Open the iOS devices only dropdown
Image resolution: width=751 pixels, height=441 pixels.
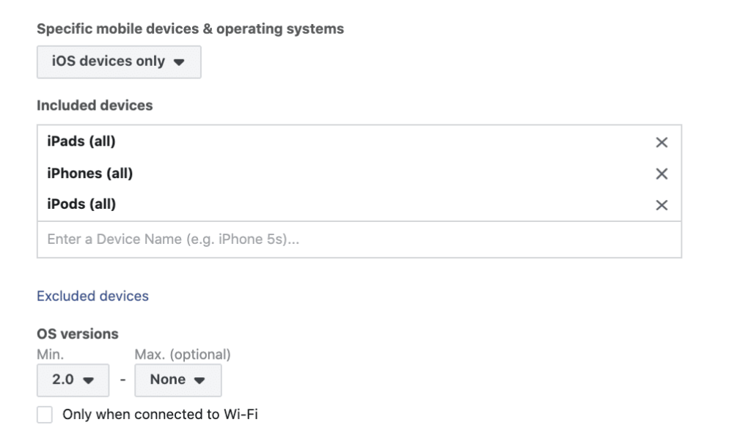click(x=117, y=62)
